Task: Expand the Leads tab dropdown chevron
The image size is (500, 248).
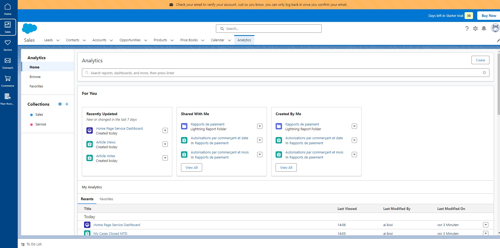Action: coord(58,40)
